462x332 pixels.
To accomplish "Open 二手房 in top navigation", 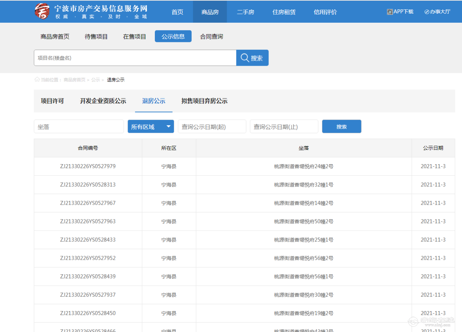I will (245, 12).
